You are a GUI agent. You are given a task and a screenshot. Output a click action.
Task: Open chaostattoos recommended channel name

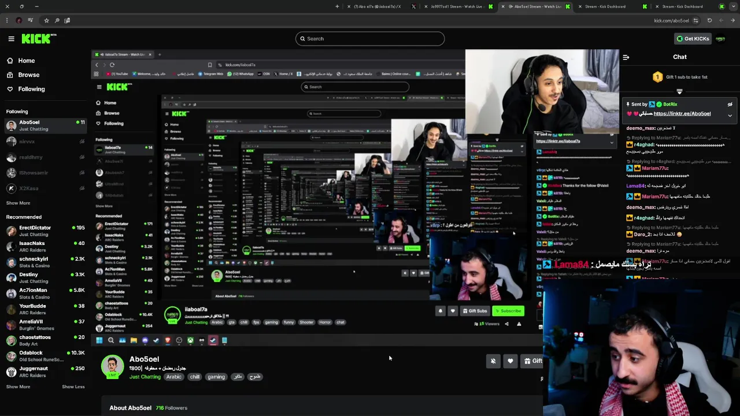35,337
